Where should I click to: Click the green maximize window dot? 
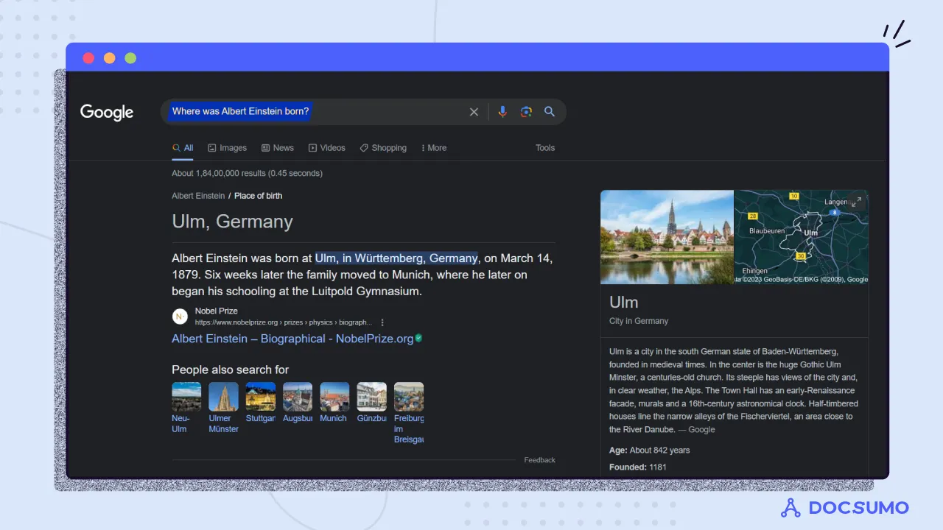(x=130, y=58)
